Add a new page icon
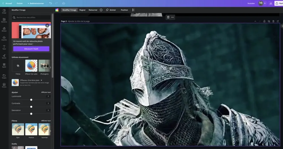This screenshot has width=283, height=149. click(x=278, y=21)
